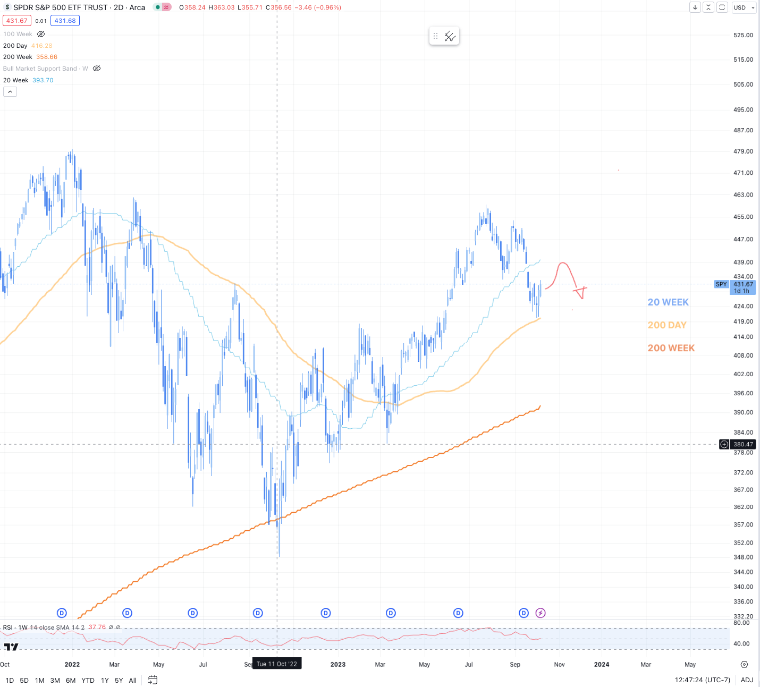Open the USD currency dropdown
Viewport: 760px width, 687px height.
click(744, 7)
